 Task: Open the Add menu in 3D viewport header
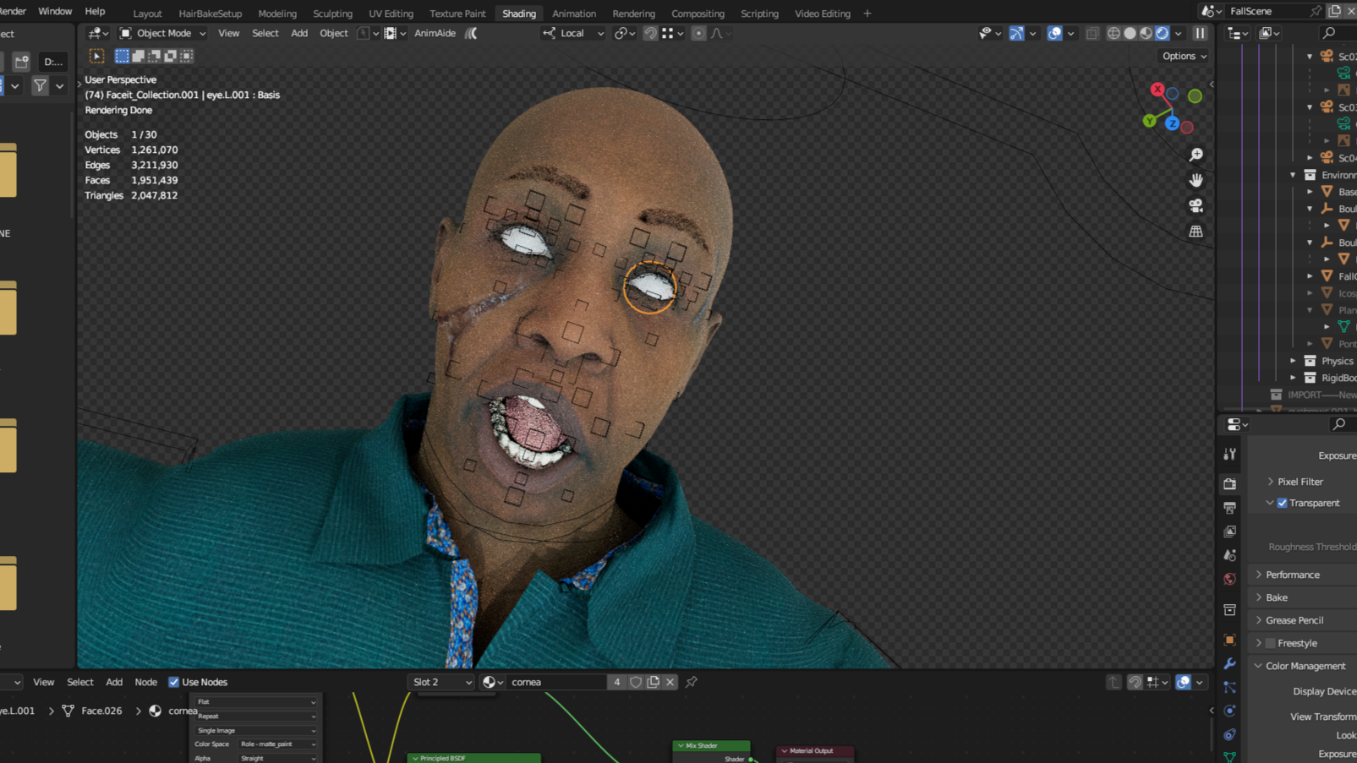(299, 33)
